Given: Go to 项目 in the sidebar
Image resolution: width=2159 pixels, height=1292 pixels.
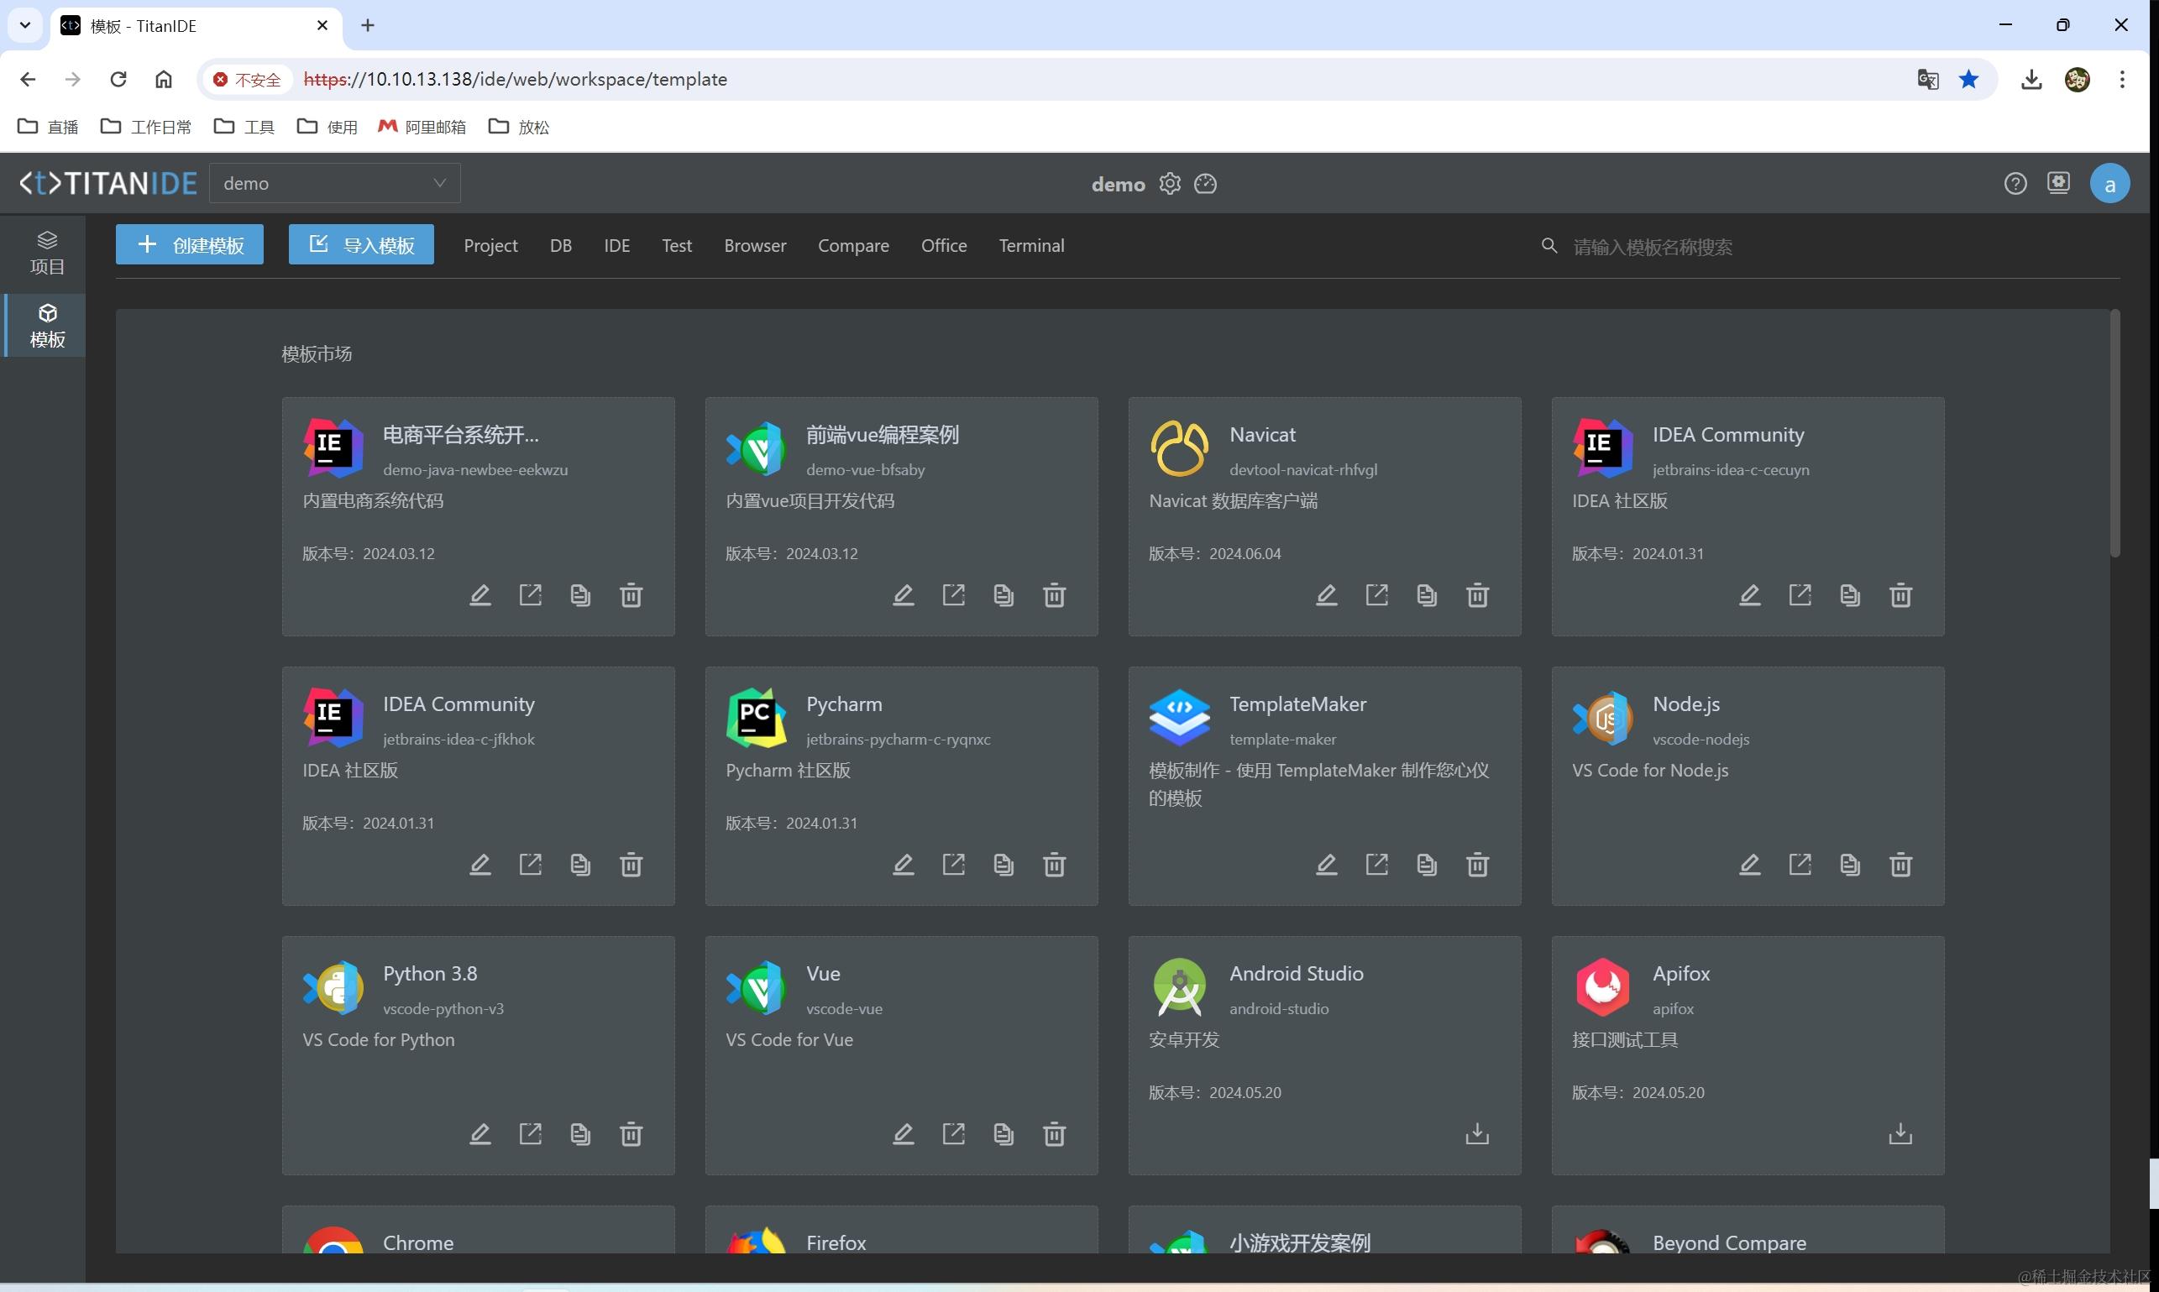Looking at the screenshot, I should (47, 254).
